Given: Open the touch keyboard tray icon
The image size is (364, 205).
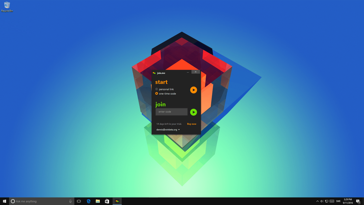Looking at the screenshot, I should 332,201.
